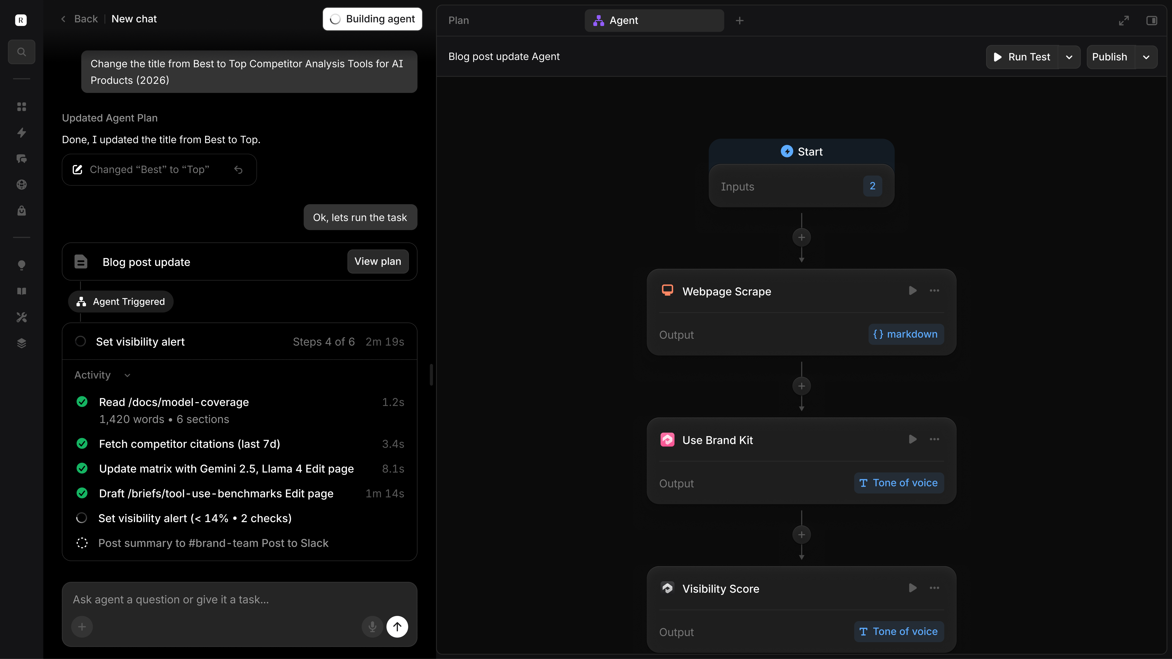Open the lightning bolt sidebar icon
Viewport: 1172px width, 659px height.
click(x=21, y=132)
